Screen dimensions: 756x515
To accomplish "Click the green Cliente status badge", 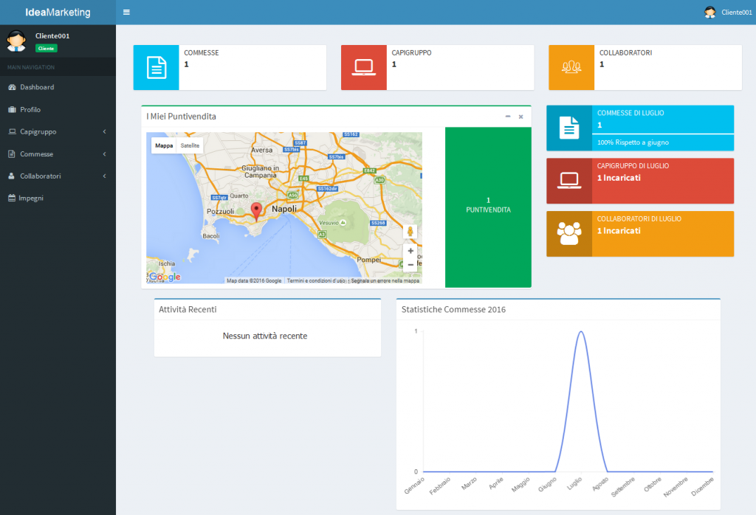I will pyautogui.click(x=47, y=48).
